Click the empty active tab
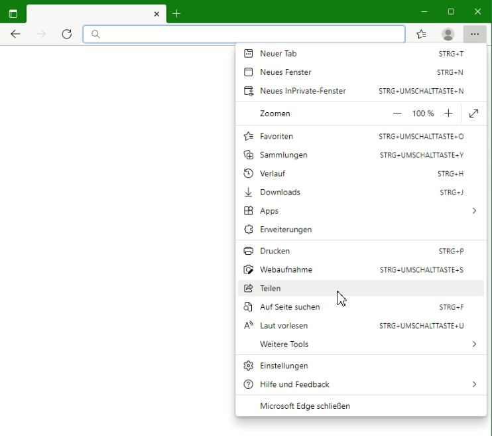Viewport: 492px width, 436px height. click(x=96, y=14)
